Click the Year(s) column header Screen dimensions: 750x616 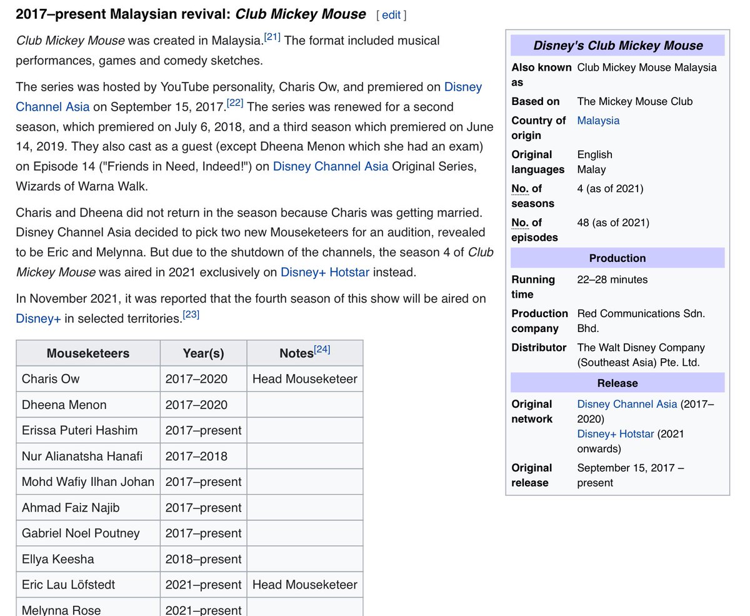pos(204,353)
